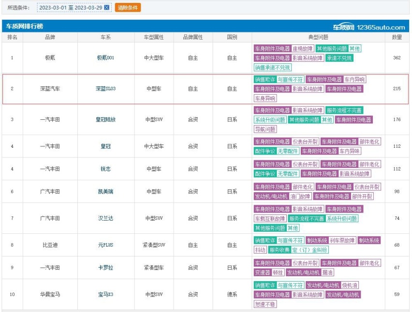The height and width of the screenshot is (312, 412).
Task: Click the 车质网排行榜 title
Action: coord(25,26)
